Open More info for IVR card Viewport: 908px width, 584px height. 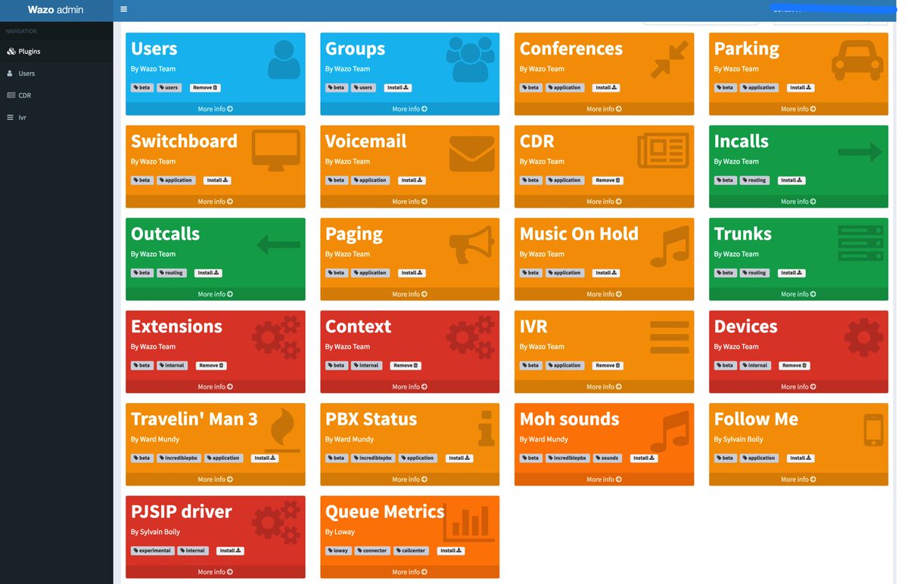[605, 387]
